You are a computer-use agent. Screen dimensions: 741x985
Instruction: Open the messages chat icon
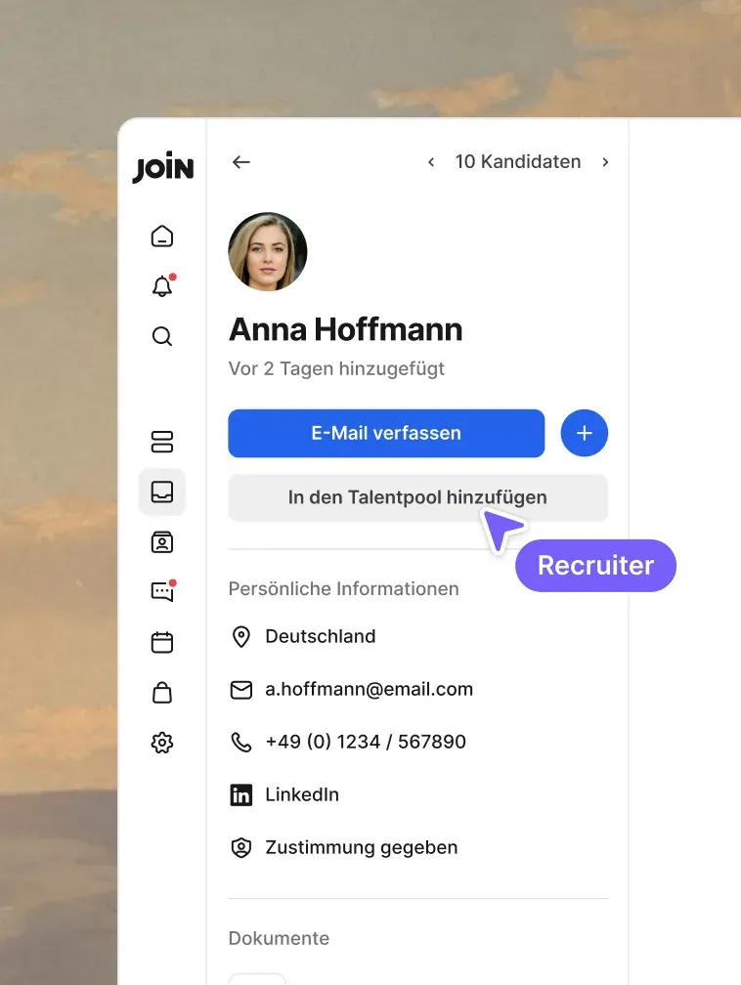click(x=162, y=591)
